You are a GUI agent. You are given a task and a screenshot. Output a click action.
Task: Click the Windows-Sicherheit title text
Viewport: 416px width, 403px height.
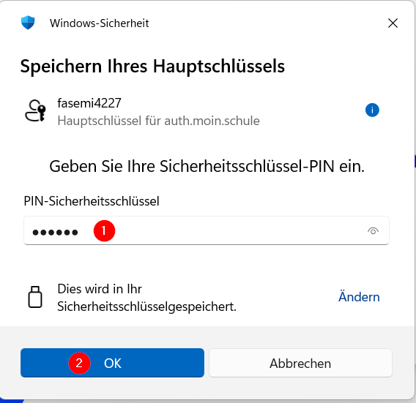99,23
